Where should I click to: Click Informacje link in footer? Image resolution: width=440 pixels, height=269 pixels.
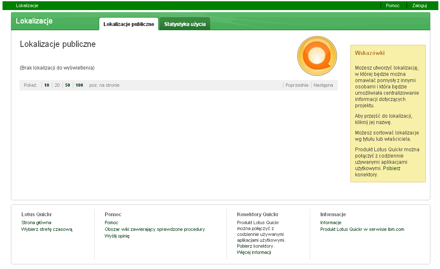[331, 222]
